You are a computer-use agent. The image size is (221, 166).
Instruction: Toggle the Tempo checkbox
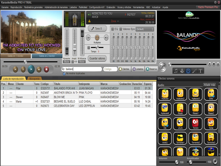[89, 48]
